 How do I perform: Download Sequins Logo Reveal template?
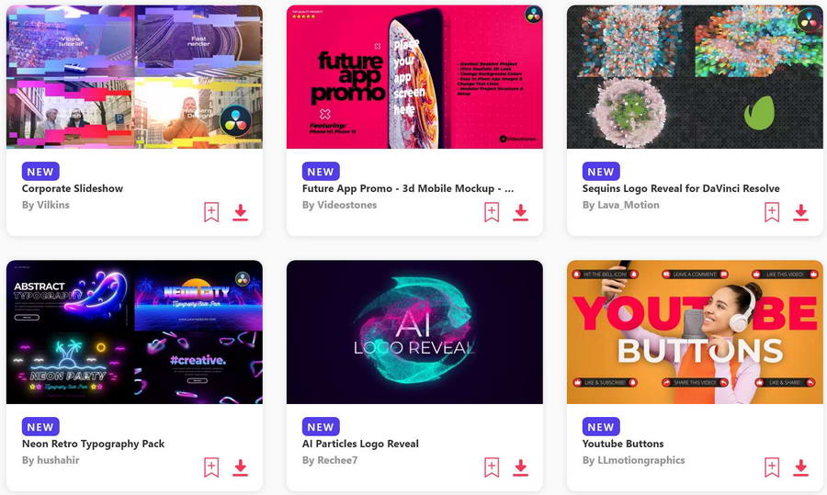click(x=800, y=212)
